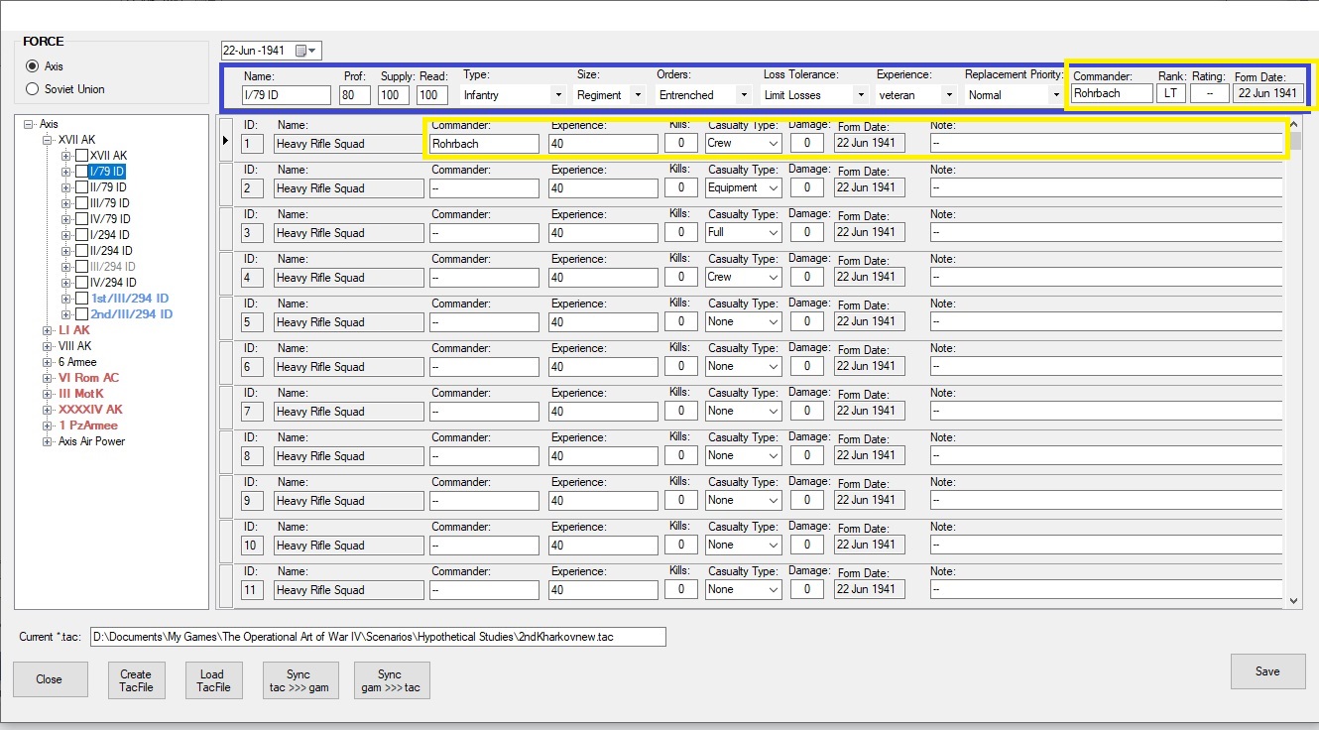The width and height of the screenshot is (1319, 730).
Task: Click squad 4 Kills field
Action: (x=680, y=278)
